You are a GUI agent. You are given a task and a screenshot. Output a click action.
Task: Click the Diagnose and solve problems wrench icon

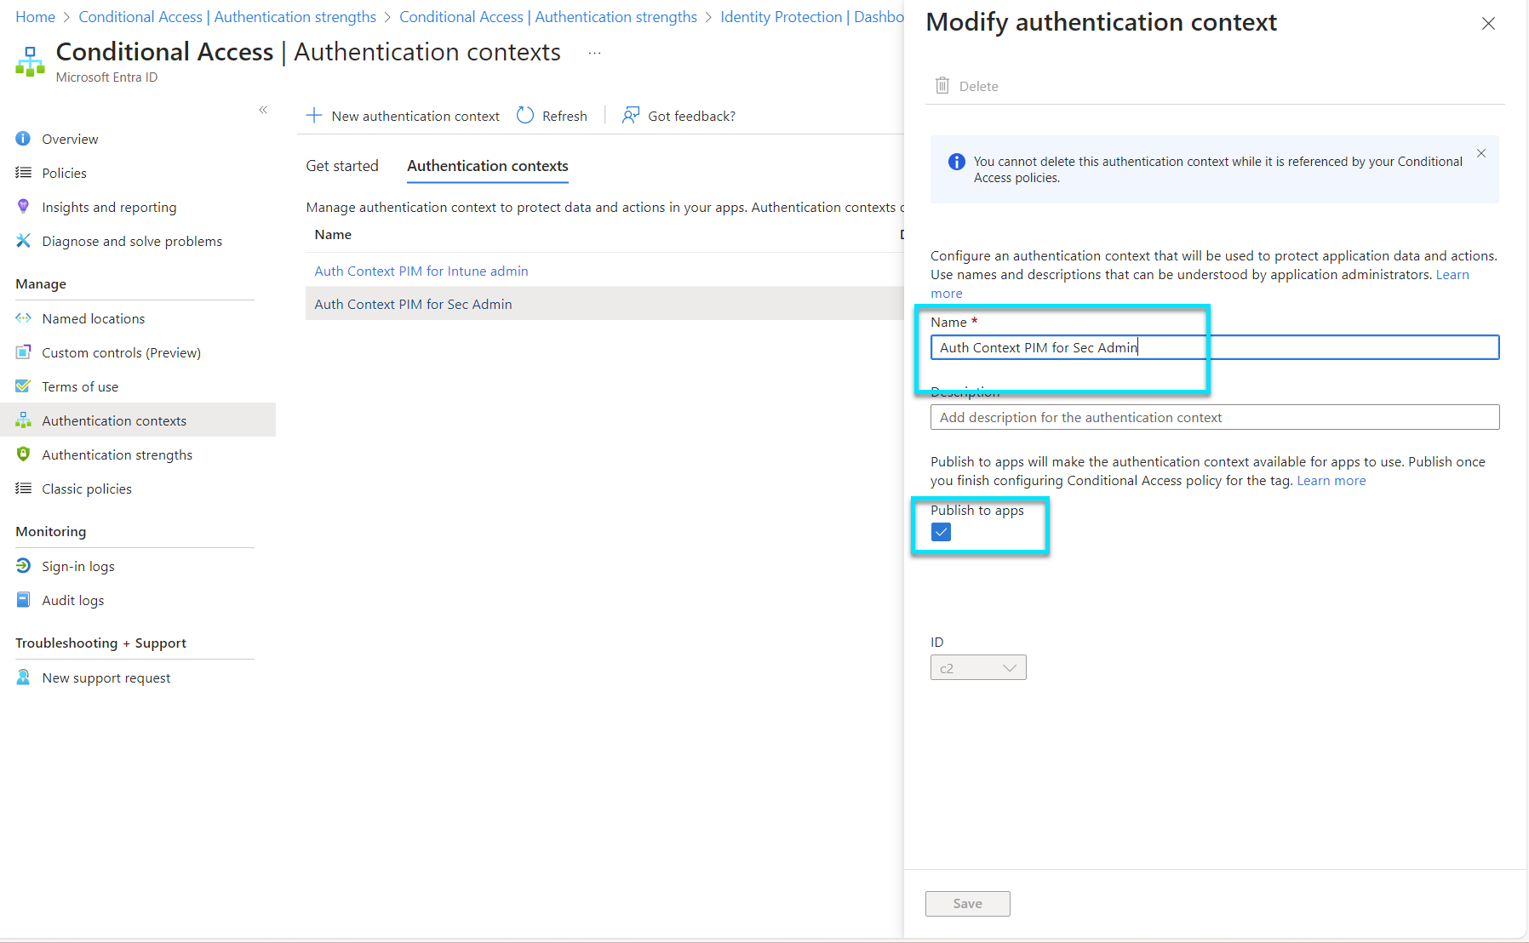23,241
